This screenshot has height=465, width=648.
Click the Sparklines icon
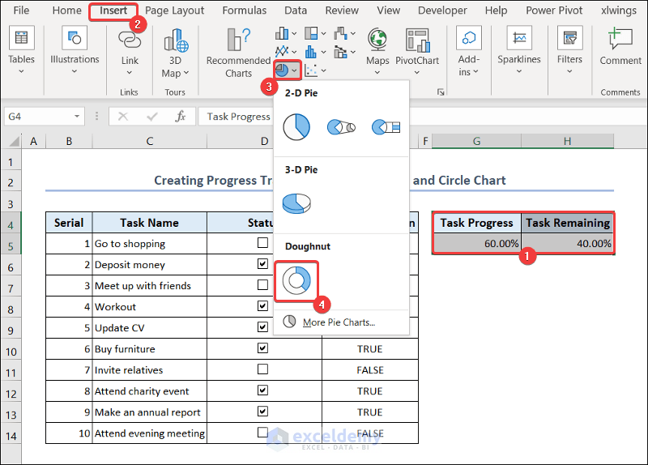(519, 38)
